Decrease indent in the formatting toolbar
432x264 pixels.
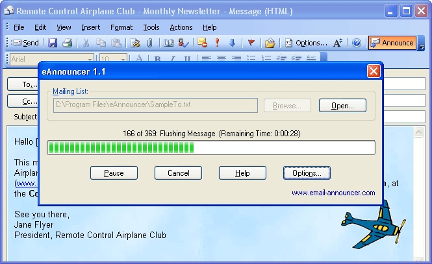tap(281, 58)
